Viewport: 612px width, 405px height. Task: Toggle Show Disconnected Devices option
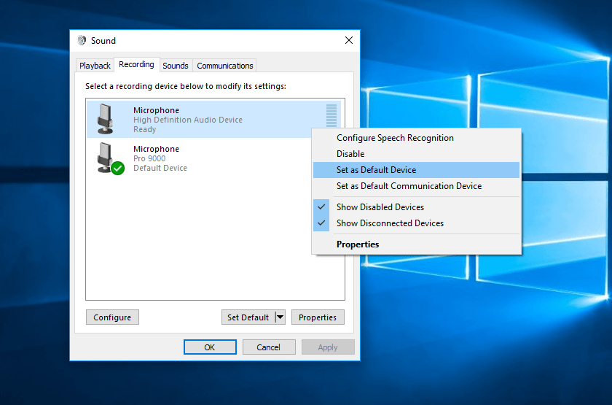(389, 223)
